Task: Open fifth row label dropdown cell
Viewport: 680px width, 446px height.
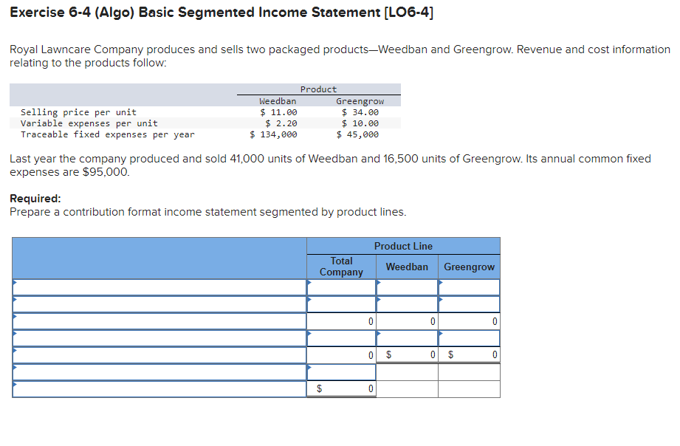Action: point(159,355)
